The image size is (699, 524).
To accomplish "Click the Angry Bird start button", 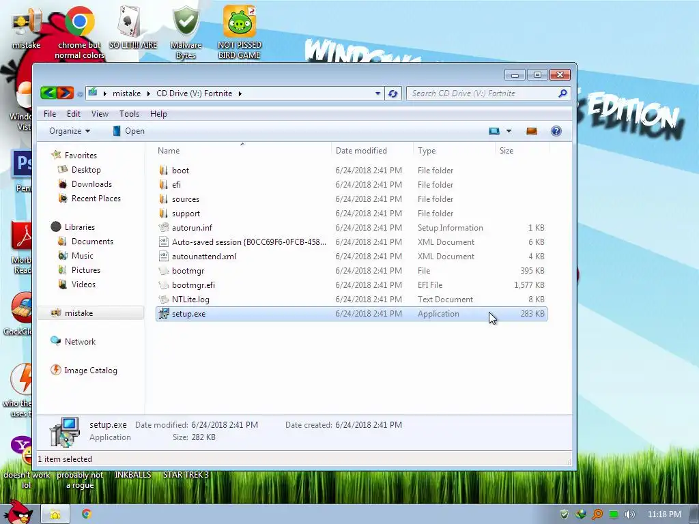I will (18, 512).
